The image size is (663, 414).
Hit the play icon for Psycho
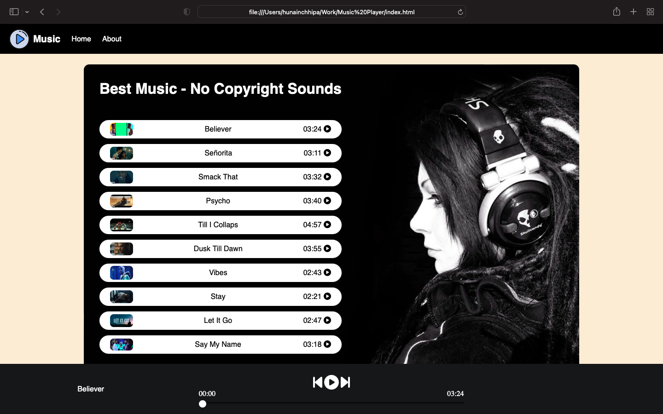pyautogui.click(x=327, y=201)
